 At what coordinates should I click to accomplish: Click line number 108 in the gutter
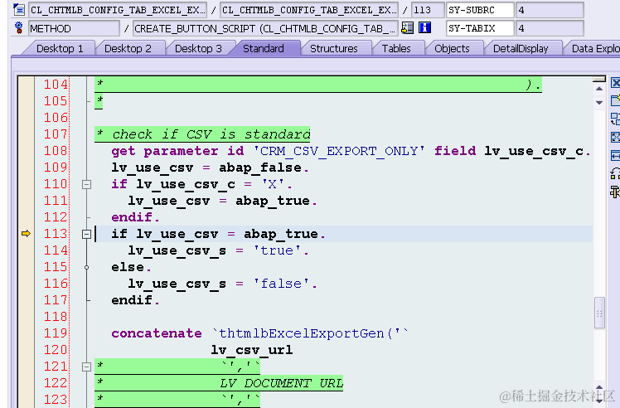(x=56, y=151)
